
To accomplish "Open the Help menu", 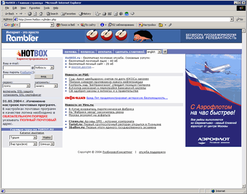I will tap(55, 8).
